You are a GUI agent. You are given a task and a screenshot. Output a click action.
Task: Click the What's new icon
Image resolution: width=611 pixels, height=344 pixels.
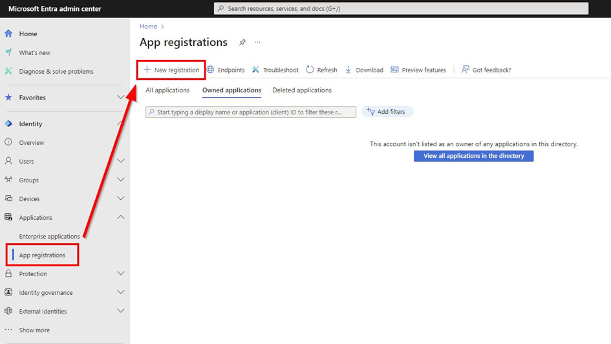point(8,52)
